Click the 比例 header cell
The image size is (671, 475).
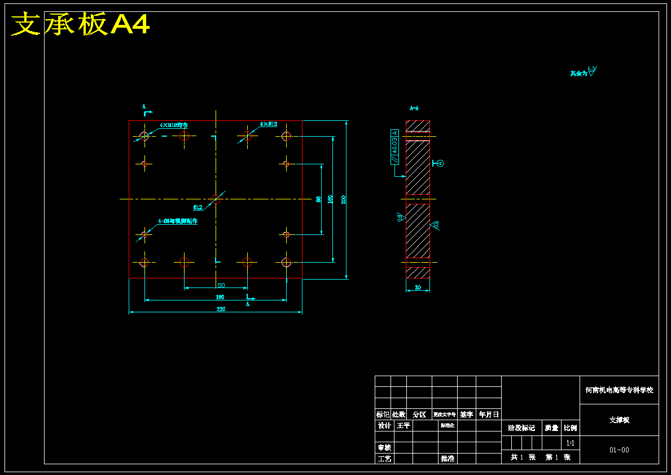(571, 428)
